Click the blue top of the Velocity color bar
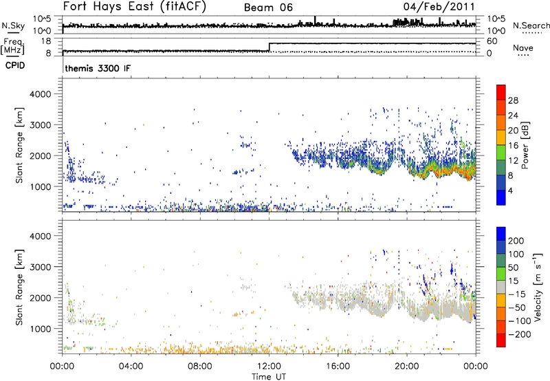Viewport: 550px width, 381px height. (x=501, y=234)
